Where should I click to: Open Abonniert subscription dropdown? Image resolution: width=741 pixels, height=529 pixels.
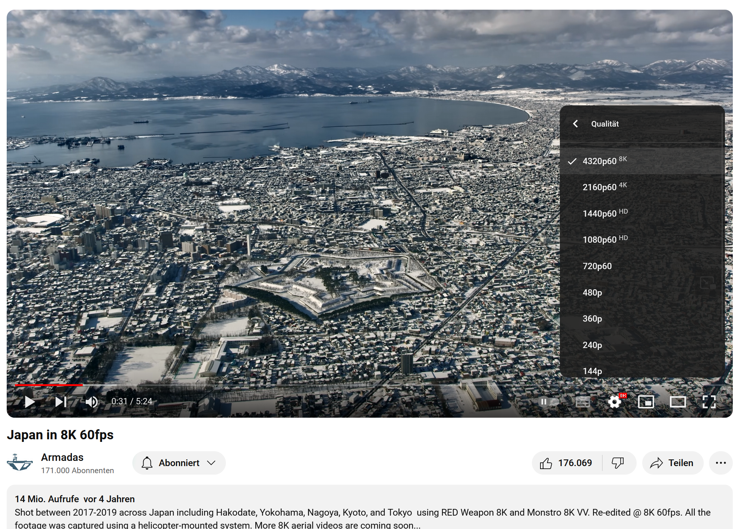(x=179, y=463)
